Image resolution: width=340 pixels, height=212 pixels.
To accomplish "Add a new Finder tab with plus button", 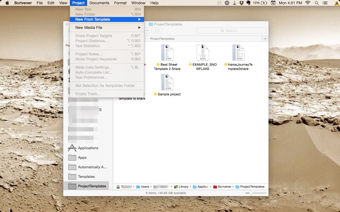I will point(265,39).
